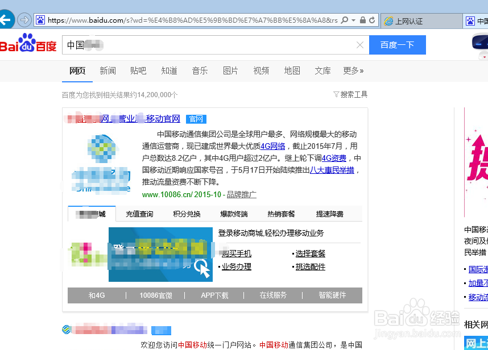Switch to the 热销套餐 tab
The image size is (488, 350).
pos(282,214)
